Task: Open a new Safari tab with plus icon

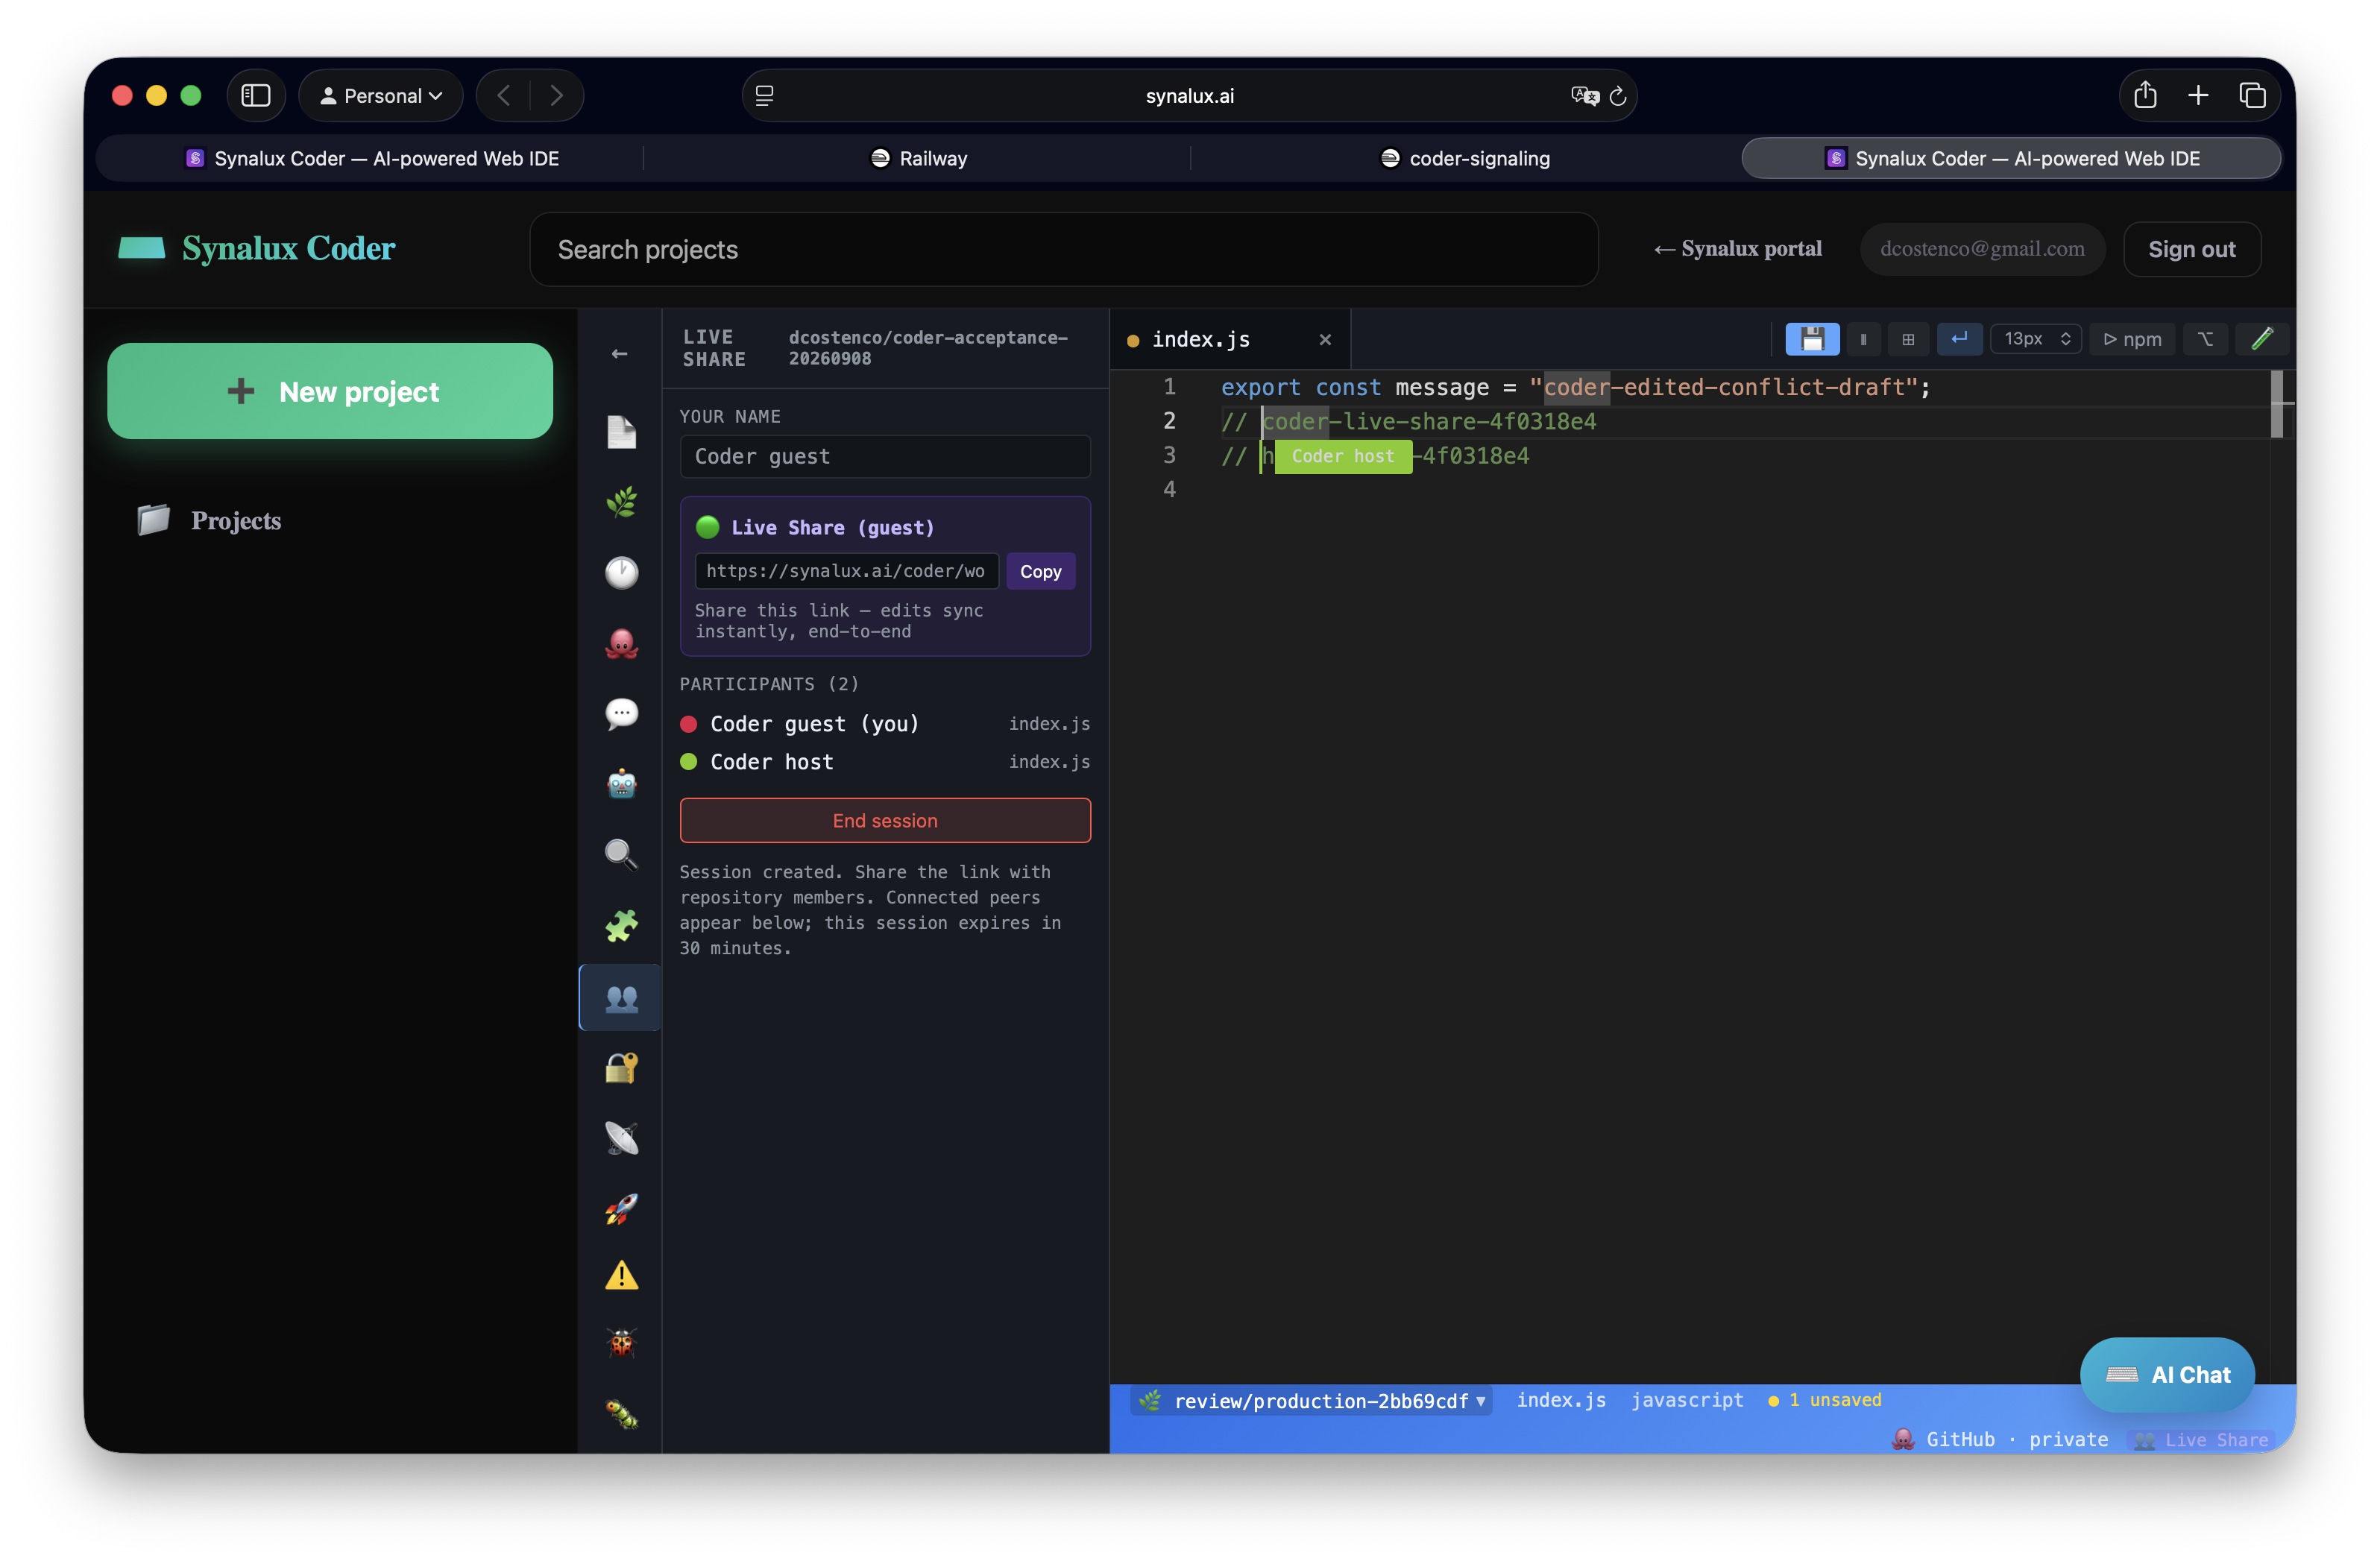Action: point(2198,96)
